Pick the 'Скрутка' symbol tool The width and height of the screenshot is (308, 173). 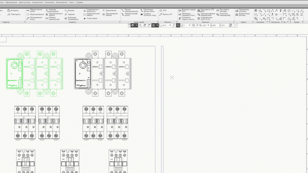pyautogui.click(x=70, y=14)
